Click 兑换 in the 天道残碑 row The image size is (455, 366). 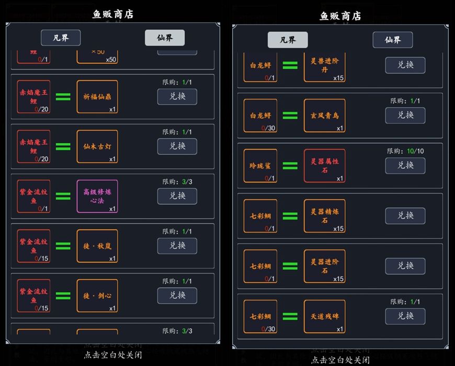pyautogui.click(x=405, y=316)
